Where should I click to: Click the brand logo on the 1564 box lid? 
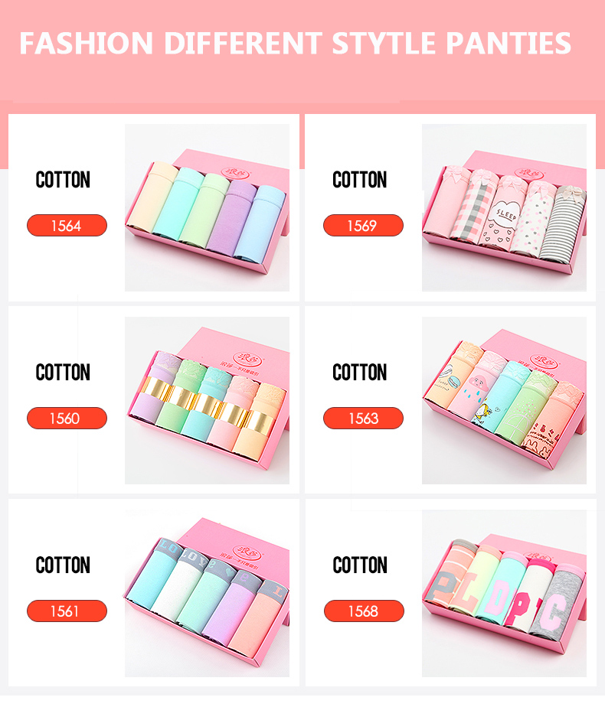pos(235,172)
